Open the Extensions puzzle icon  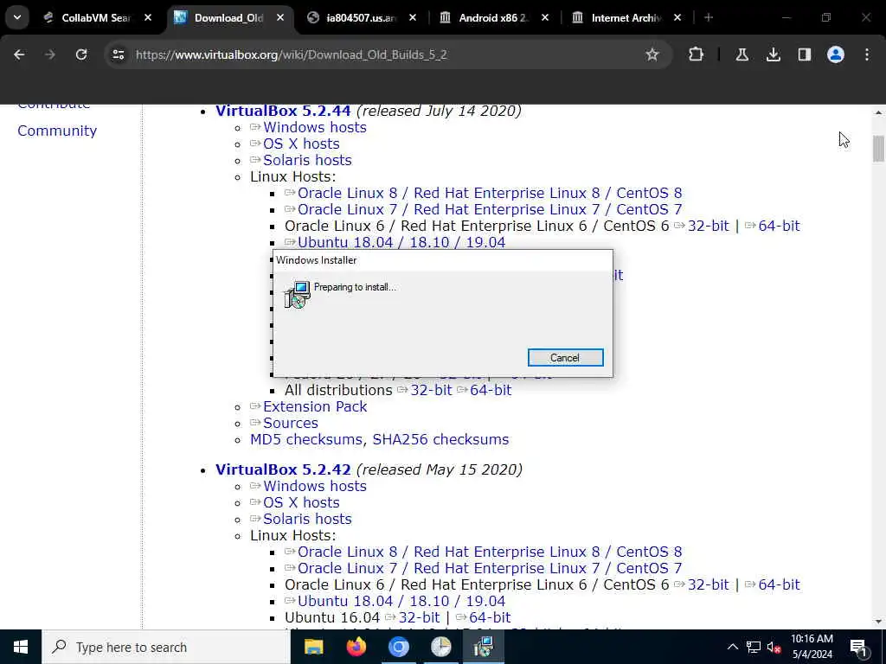click(697, 54)
